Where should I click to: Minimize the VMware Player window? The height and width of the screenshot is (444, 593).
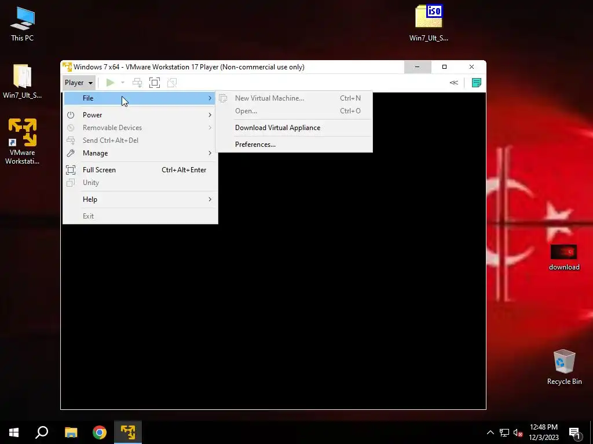click(417, 67)
